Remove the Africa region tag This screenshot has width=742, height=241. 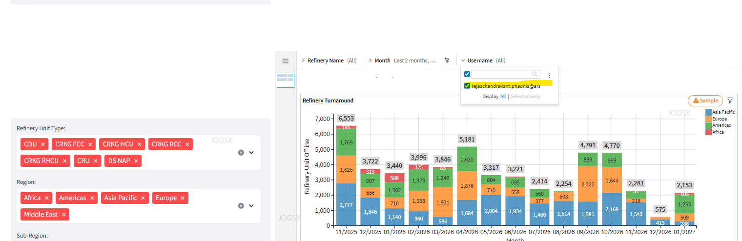point(47,198)
